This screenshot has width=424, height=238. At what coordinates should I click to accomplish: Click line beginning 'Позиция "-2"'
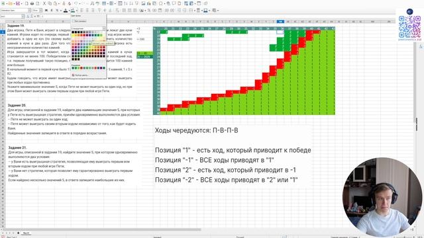coord(227,180)
